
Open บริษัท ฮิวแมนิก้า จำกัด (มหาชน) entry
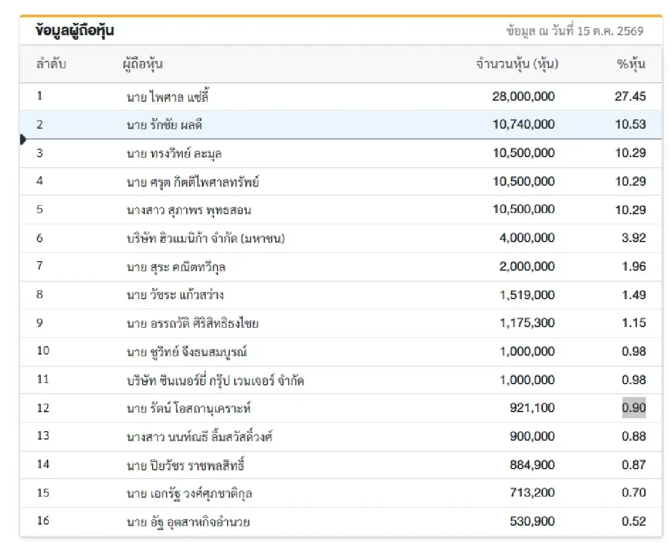[x=206, y=239]
